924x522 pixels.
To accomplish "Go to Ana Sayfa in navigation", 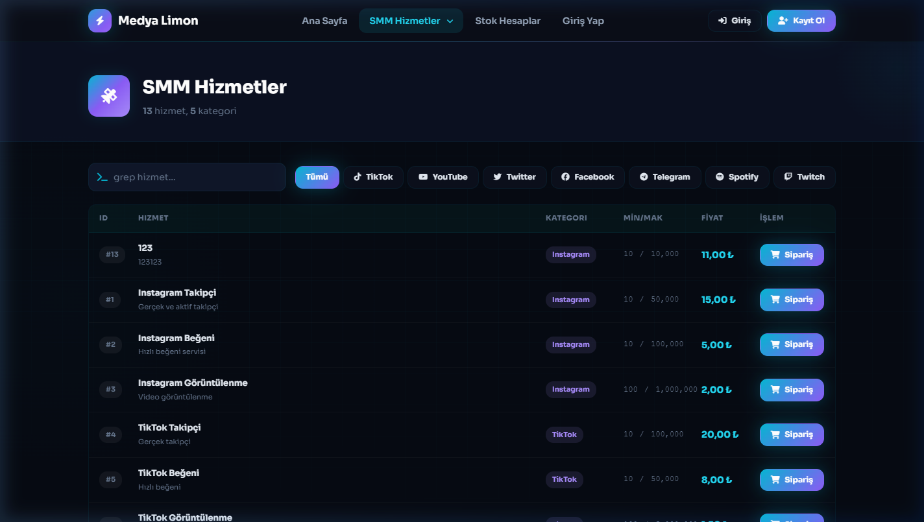I will (324, 21).
